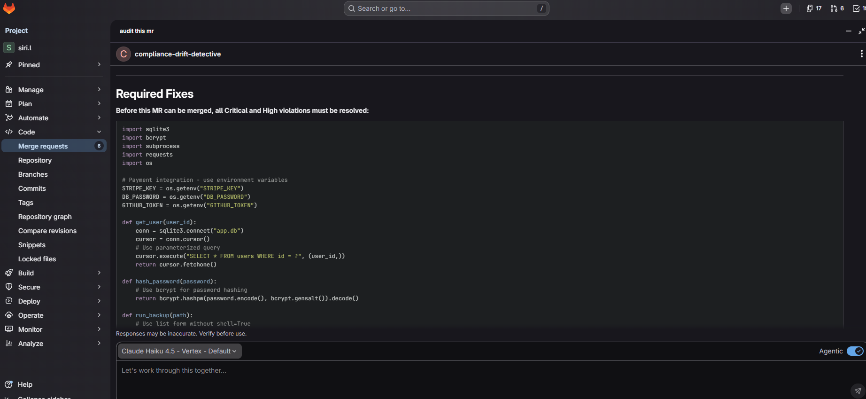Collapse the chat panel with arrows icon
The height and width of the screenshot is (399, 866).
click(861, 31)
